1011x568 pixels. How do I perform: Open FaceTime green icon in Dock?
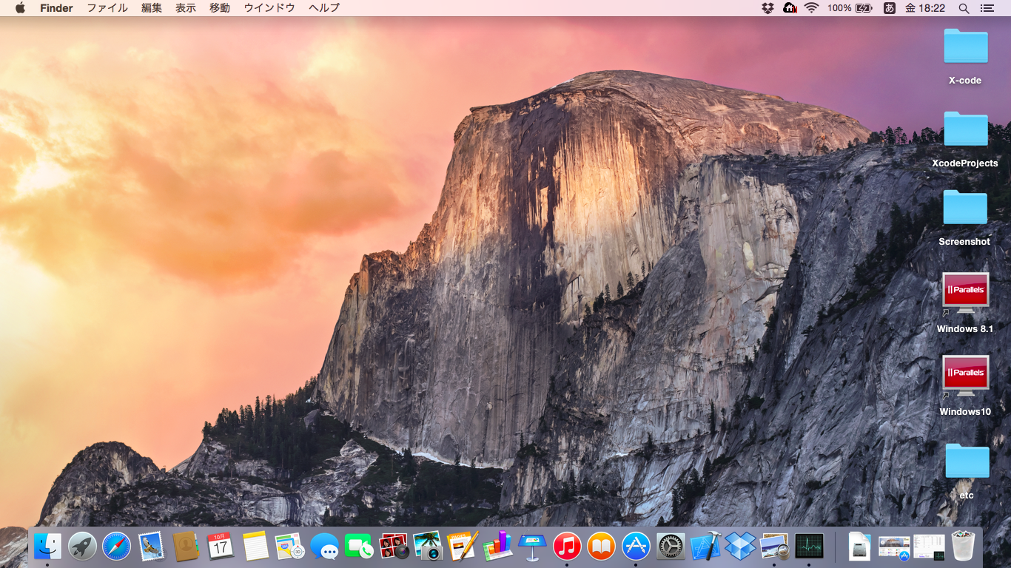tap(359, 547)
